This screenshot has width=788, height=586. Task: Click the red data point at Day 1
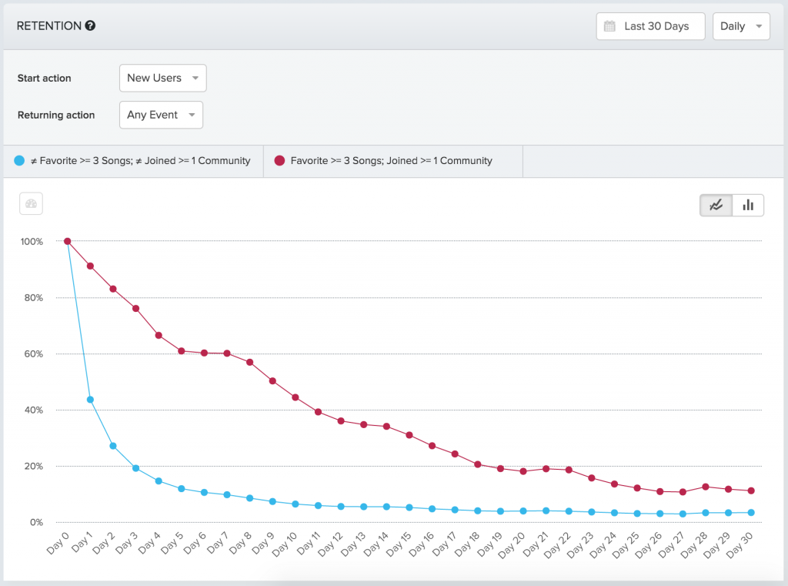point(91,266)
